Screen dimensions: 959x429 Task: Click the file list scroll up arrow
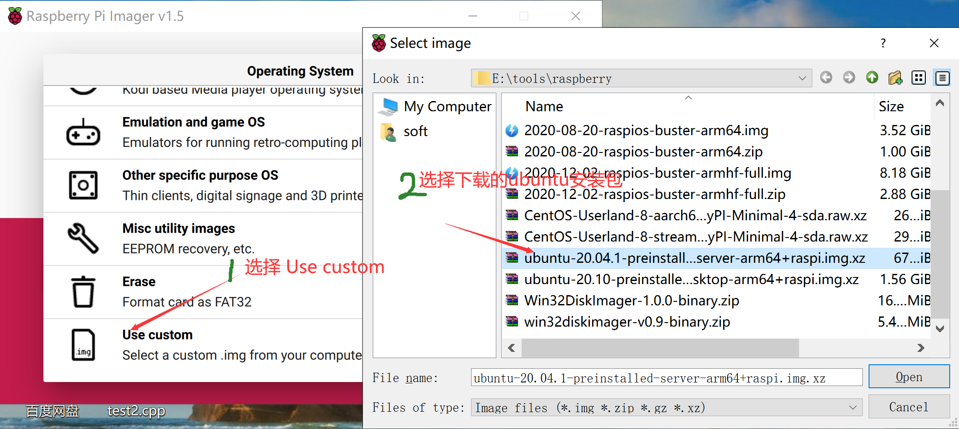click(940, 103)
